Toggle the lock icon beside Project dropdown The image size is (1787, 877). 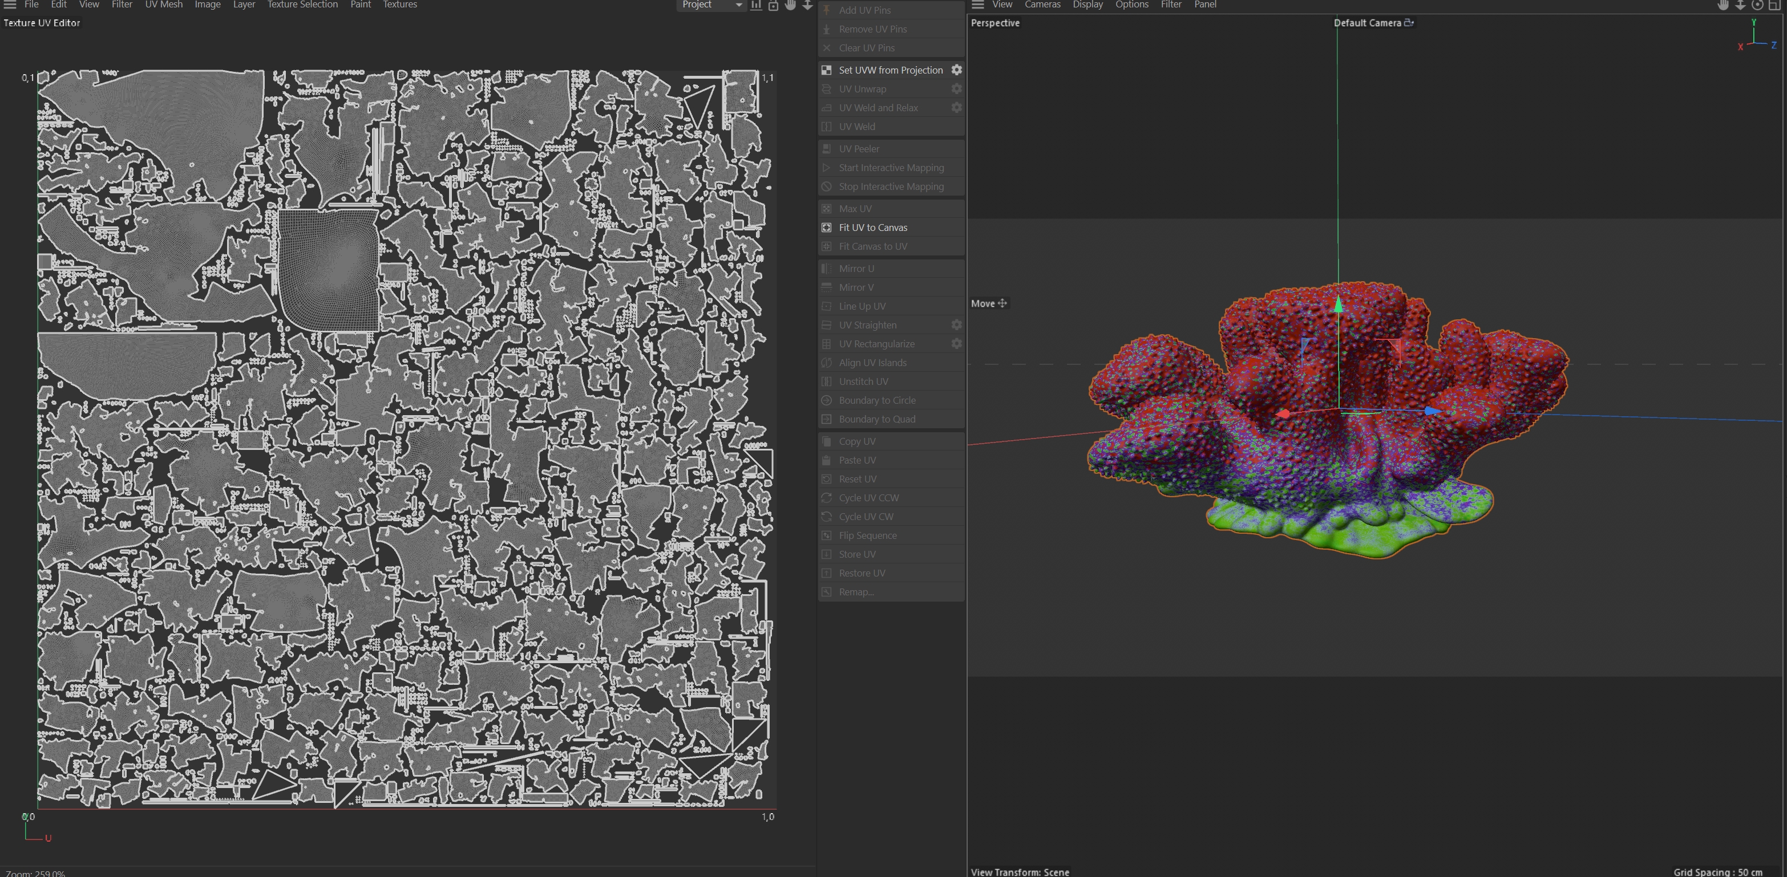[x=774, y=5]
